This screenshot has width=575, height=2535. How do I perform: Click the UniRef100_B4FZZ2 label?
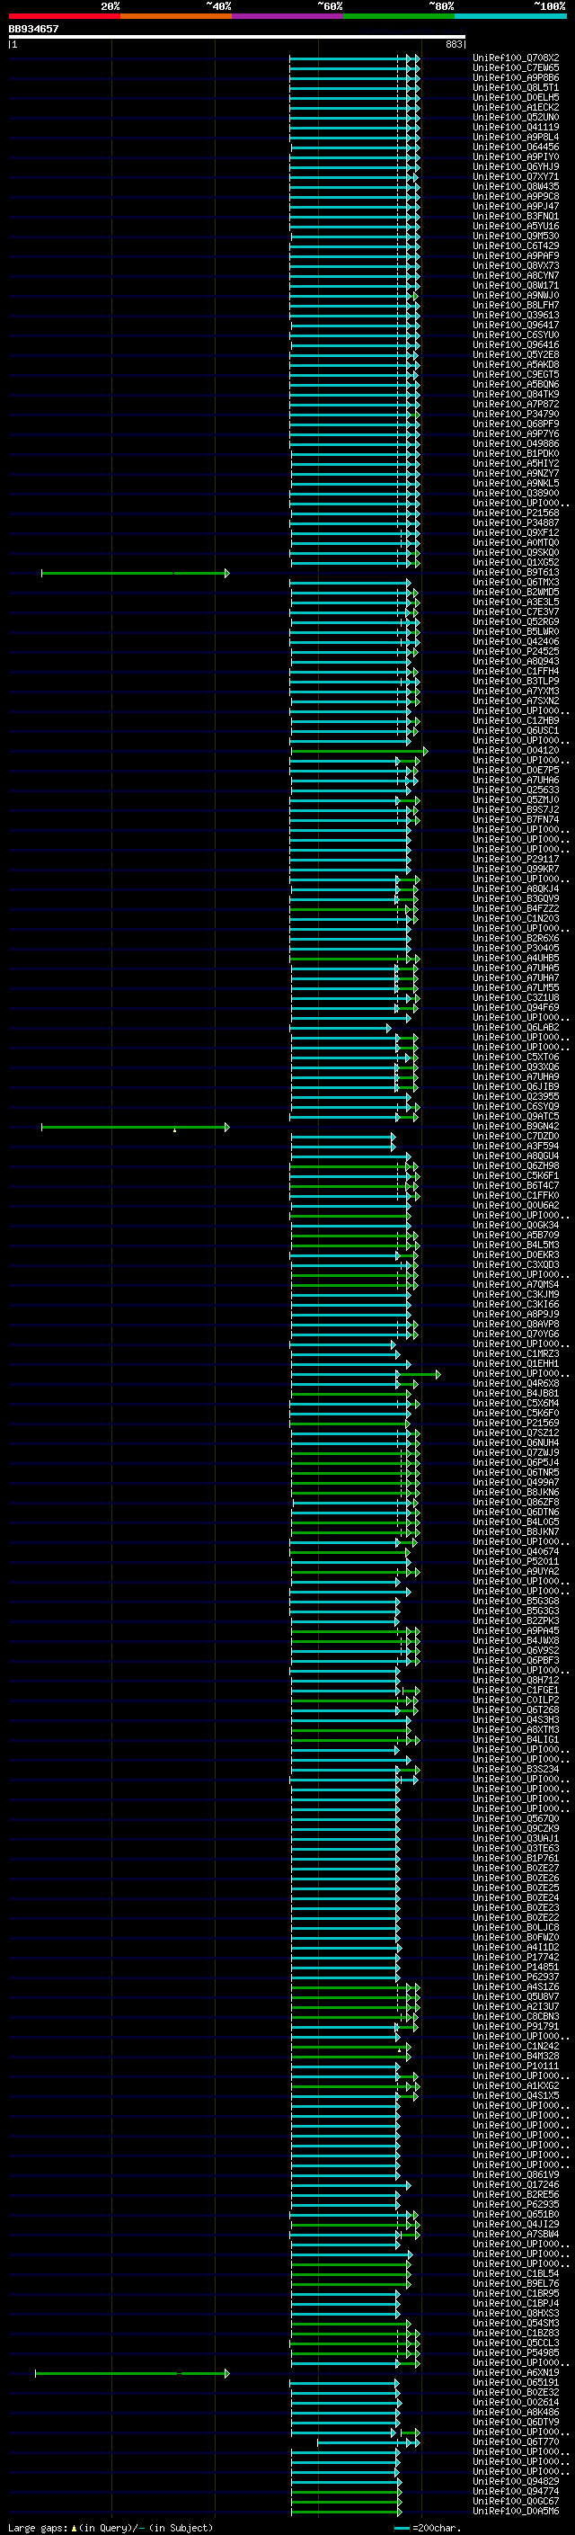pos(515,909)
